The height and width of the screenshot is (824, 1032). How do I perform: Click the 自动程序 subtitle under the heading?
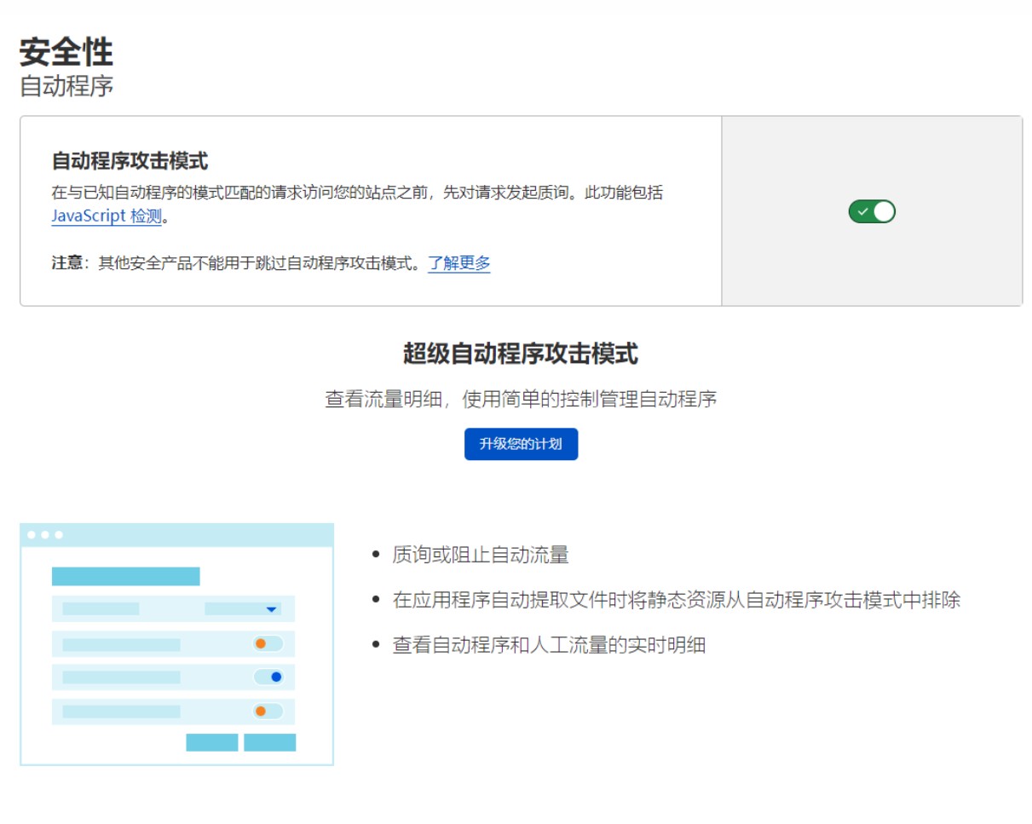66,86
